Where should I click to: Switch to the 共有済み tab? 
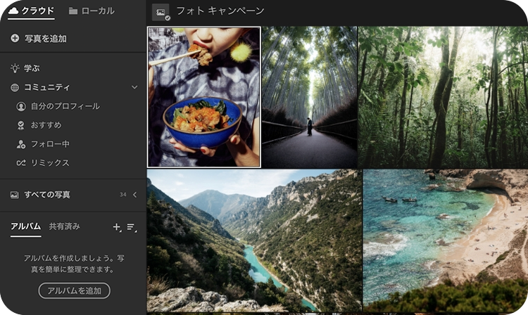(x=64, y=226)
